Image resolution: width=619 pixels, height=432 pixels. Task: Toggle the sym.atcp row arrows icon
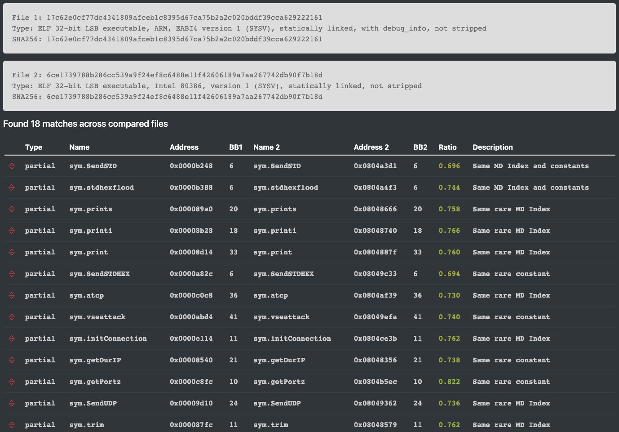(x=12, y=295)
